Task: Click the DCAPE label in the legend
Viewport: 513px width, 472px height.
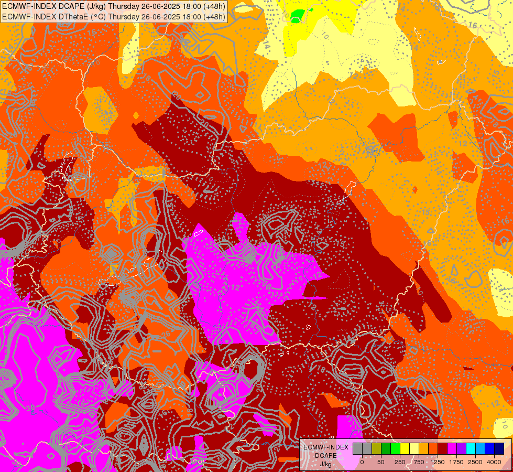Action: click(x=326, y=456)
